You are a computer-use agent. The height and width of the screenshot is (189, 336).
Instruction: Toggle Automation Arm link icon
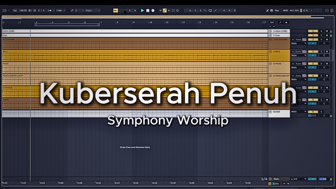point(165,10)
